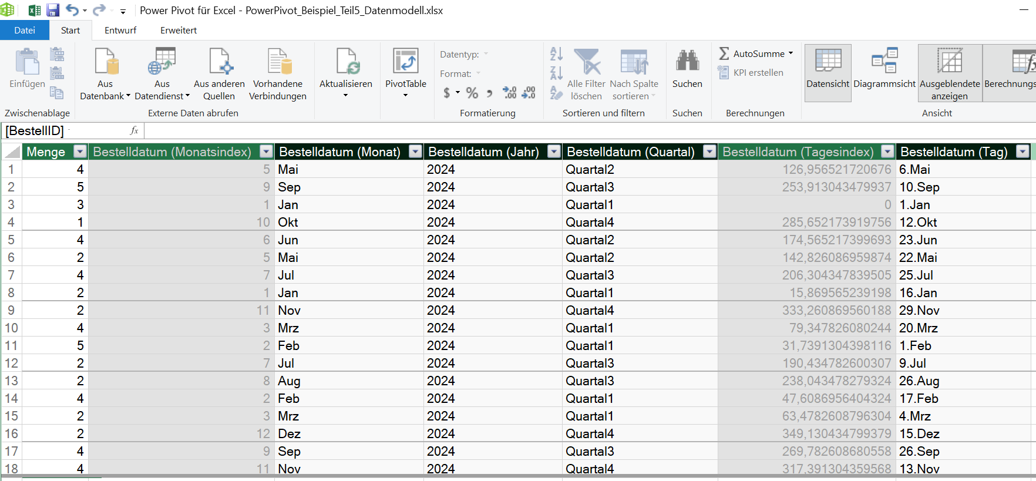1036x481 pixels.
Task: Toggle Ausgeblendete anzeigen
Action: tap(950, 74)
